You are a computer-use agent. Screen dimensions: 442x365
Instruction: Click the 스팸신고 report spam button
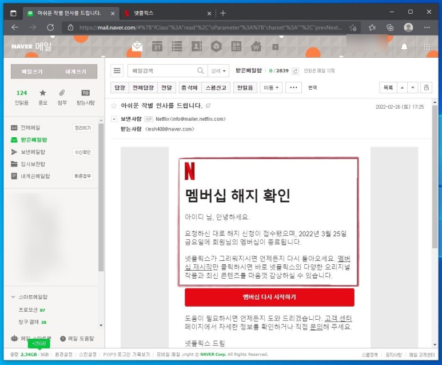tap(216, 88)
